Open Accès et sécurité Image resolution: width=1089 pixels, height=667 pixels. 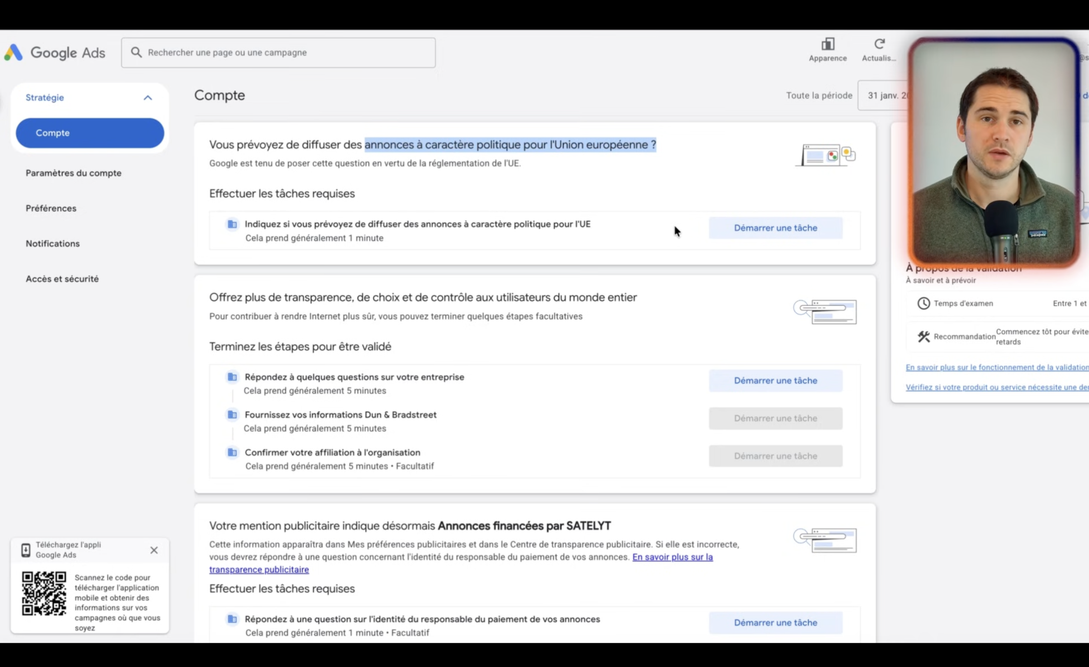pyautogui.click(x=62, y=279)
